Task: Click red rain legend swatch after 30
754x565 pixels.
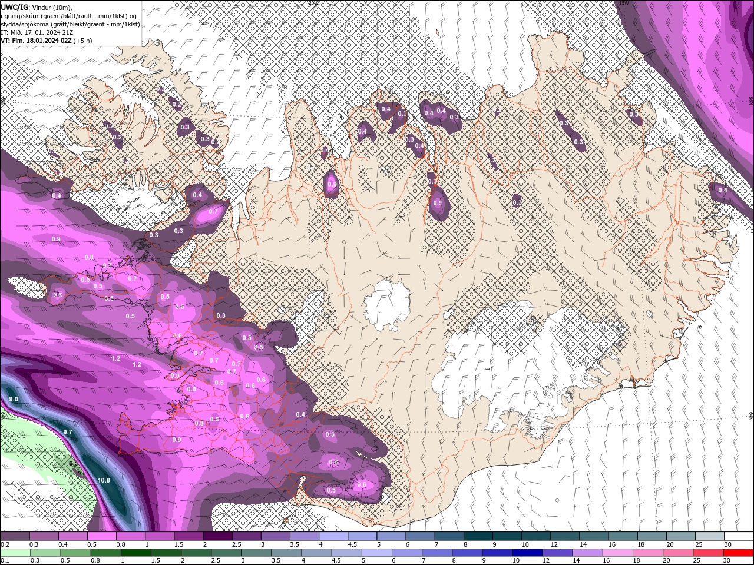Action: (738, 553)
